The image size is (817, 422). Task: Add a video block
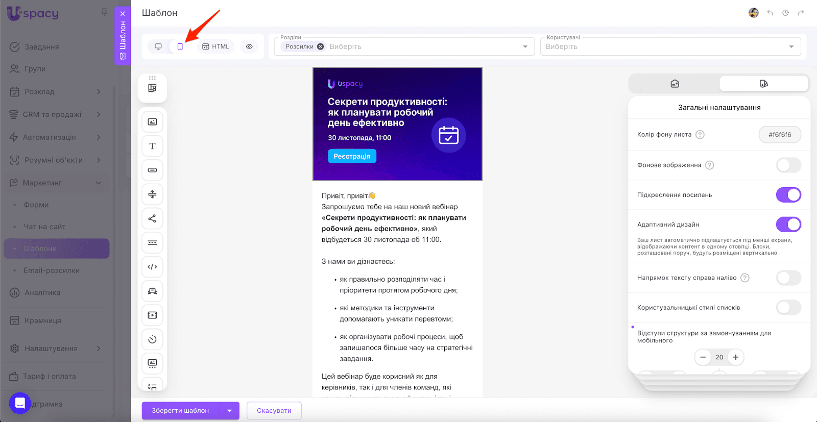152,315
